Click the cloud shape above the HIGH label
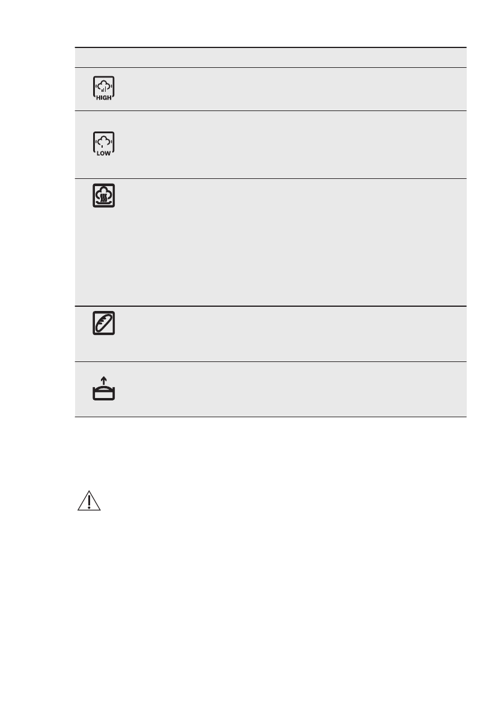 click(104, 85)
